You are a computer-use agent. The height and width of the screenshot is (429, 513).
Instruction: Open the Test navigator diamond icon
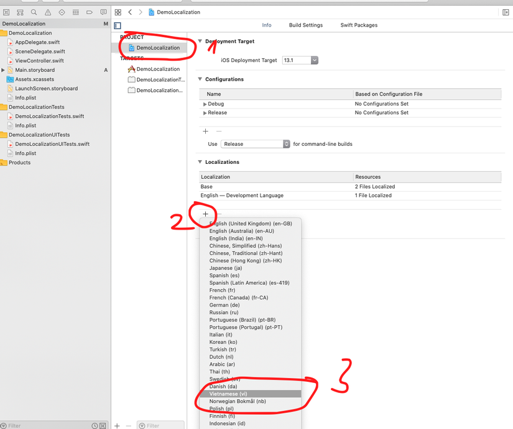[62, 12]
